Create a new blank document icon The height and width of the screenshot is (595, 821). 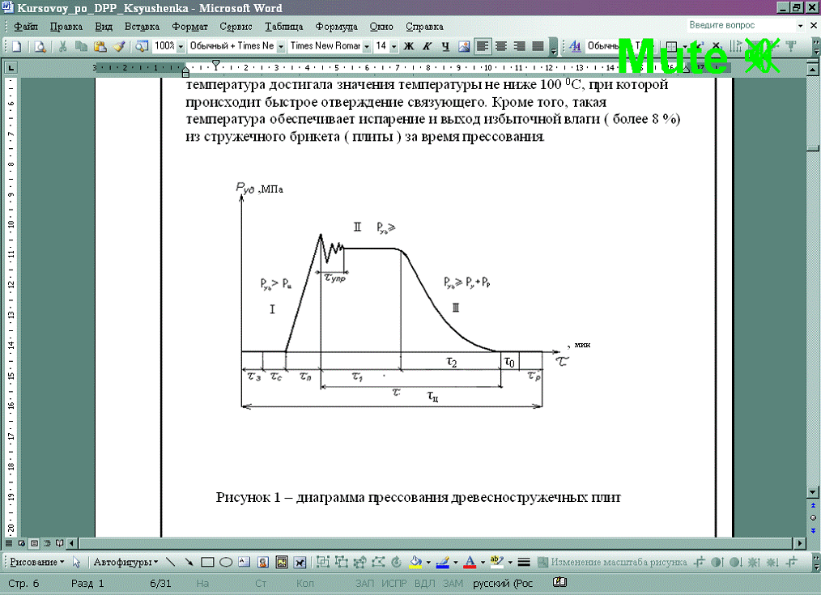pyautogui.click(x=17, y=47)
